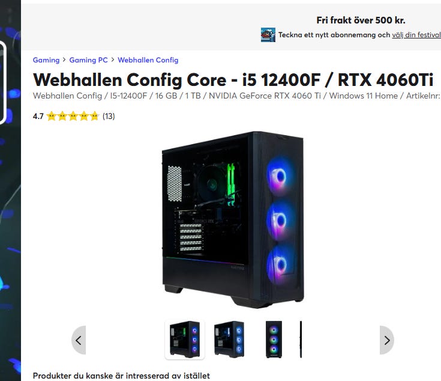Image resolution: width=441 pixels, height=381 pixels.
Task: Click the third yellow rating star
Action: (x=73, y=116)
